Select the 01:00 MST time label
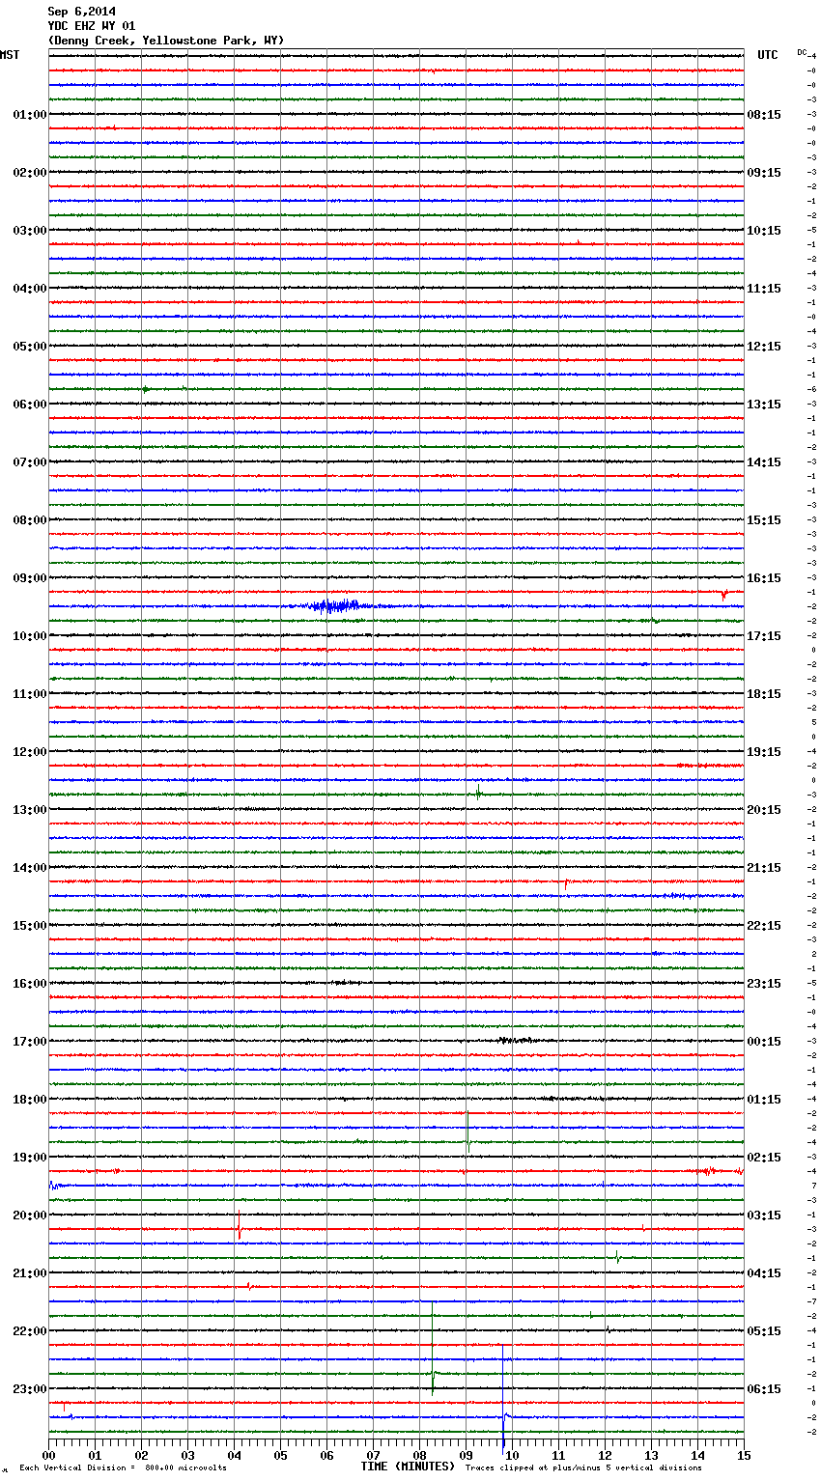This screenshot has width=821, height=1481. click(x=29, y=115)
